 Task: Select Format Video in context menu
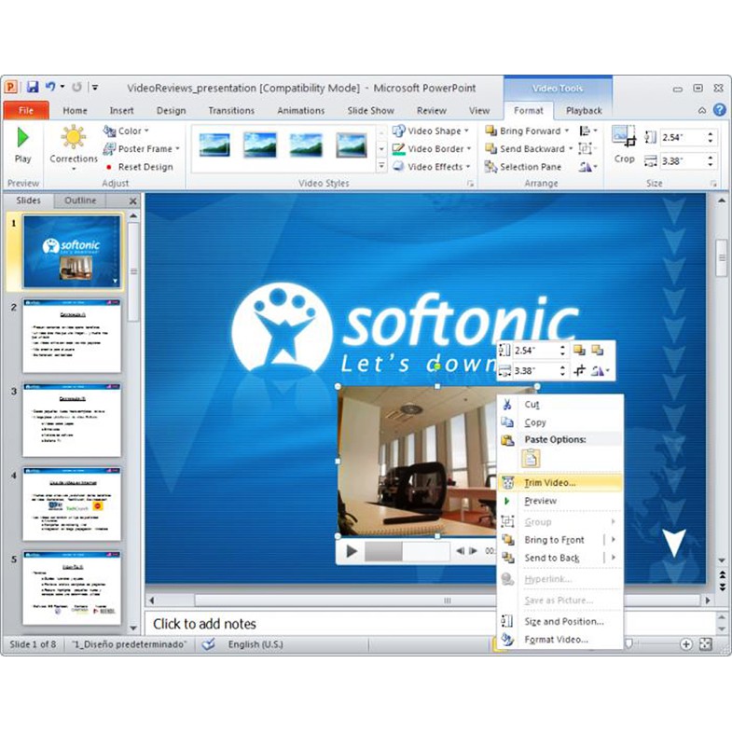click(x=556, y=640)
